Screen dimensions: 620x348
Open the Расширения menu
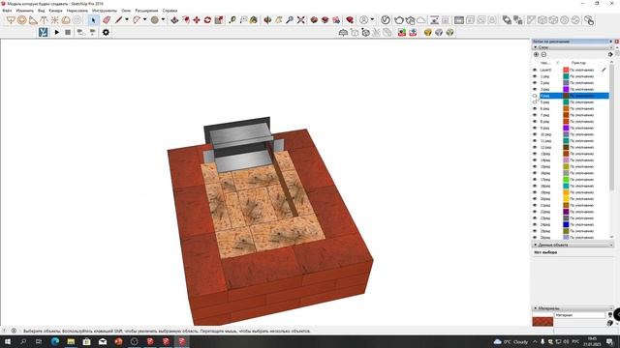(146, 11)
